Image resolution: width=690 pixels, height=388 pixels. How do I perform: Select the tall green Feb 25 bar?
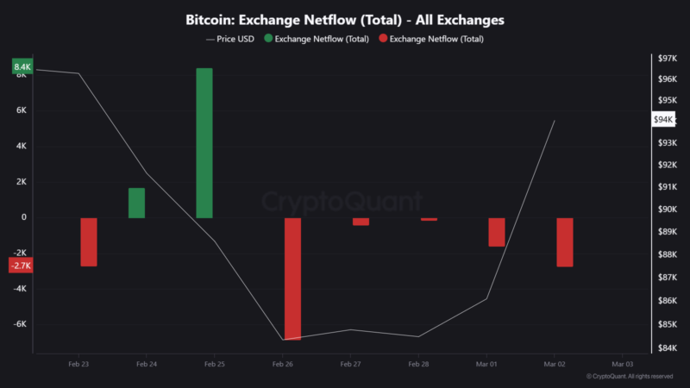coord(204,143)
